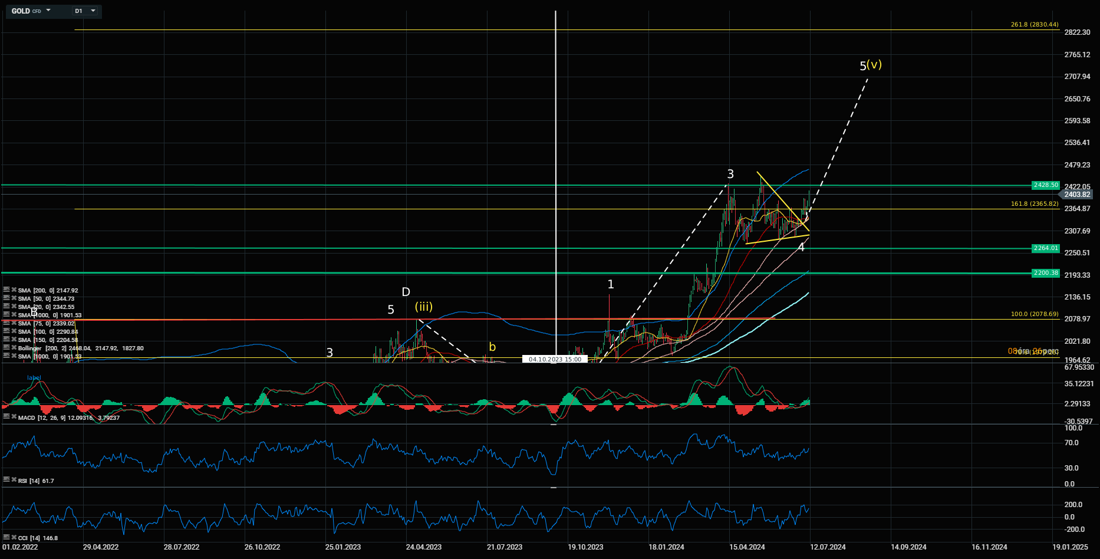Click the 04.10.2023 15:00 vertical line date tag
This screenshot has width=1100, height=559.
pyautogui.click(x=555, y=359)
